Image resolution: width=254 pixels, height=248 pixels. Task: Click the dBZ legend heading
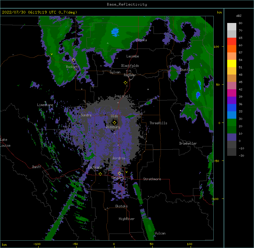pos(239,16)
